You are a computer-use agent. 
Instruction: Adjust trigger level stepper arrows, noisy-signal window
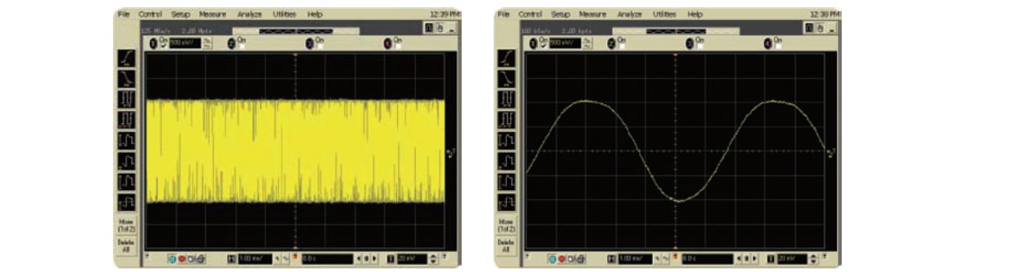(433, 259)
